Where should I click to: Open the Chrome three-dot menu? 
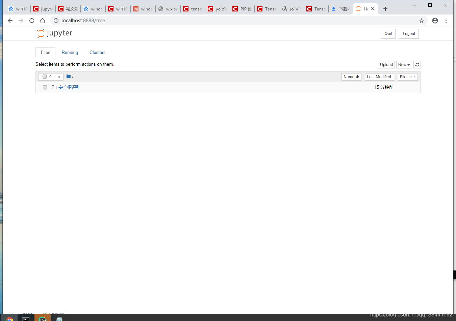click(x=446, y=21)
